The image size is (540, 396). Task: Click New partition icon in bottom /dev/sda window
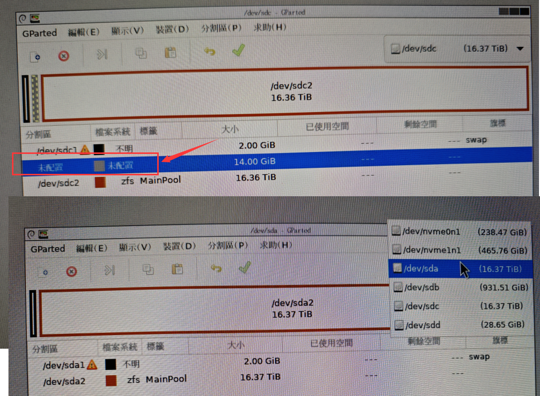tap(45, 272)
